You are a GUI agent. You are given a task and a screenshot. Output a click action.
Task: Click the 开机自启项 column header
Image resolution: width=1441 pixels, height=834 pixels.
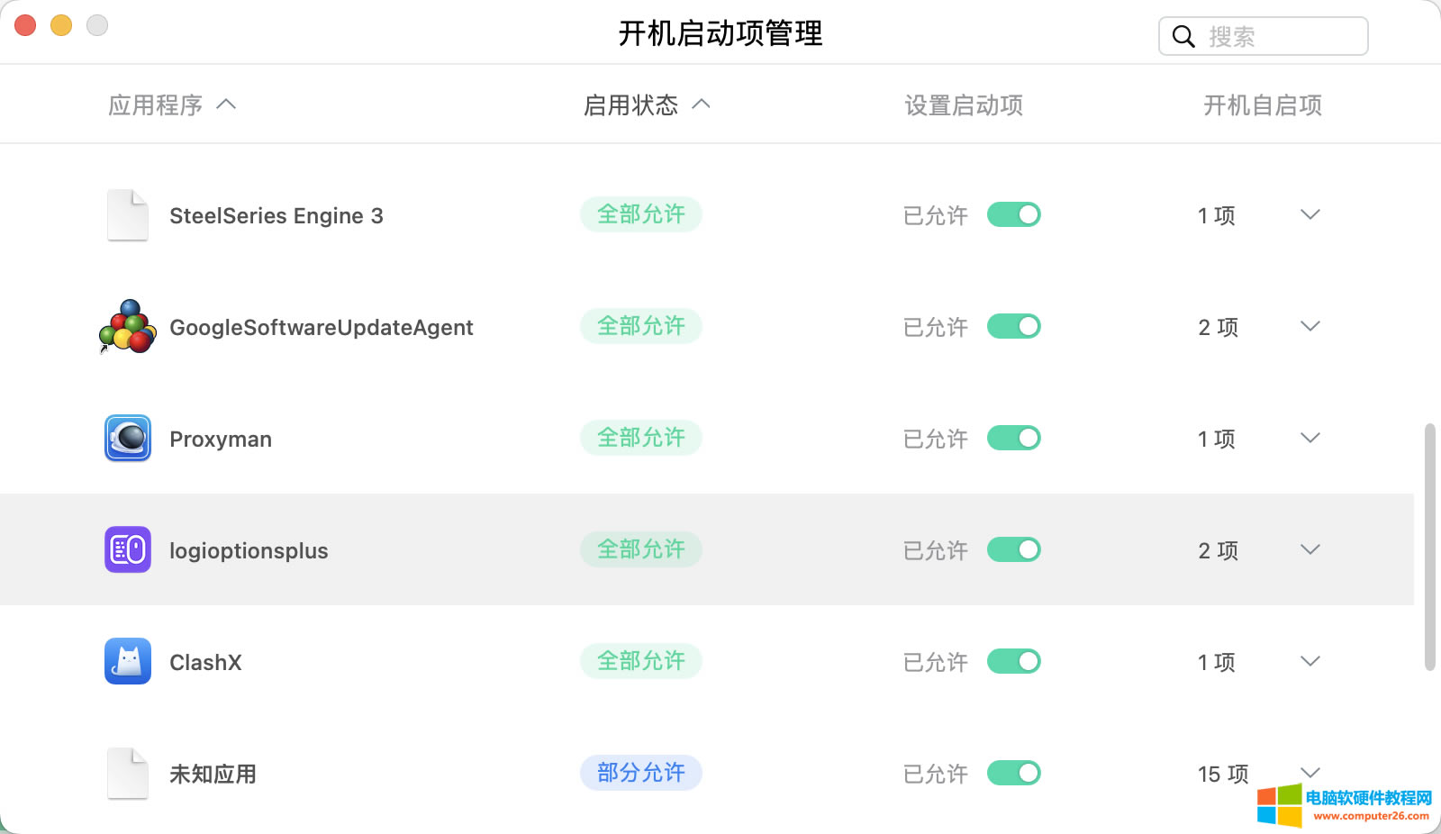[1263, 105]
